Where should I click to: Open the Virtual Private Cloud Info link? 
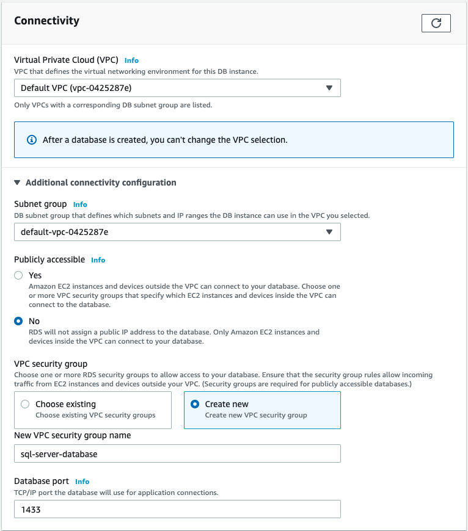click(131, 60)
